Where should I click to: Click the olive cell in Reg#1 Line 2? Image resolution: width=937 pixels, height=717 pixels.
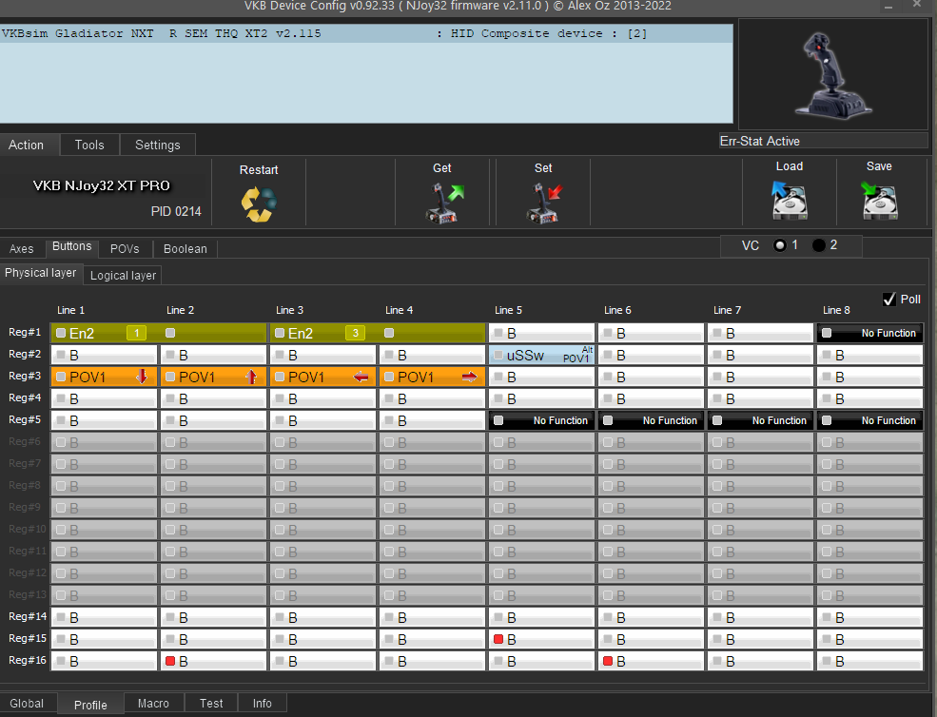(213, 333)
